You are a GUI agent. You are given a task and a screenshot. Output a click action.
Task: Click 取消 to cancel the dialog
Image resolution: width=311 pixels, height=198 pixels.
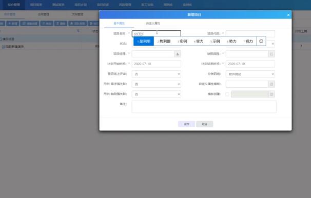click(x=204, y=124)
